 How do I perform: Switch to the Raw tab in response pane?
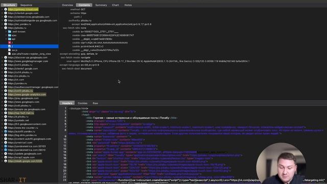(x=96, y=103)
